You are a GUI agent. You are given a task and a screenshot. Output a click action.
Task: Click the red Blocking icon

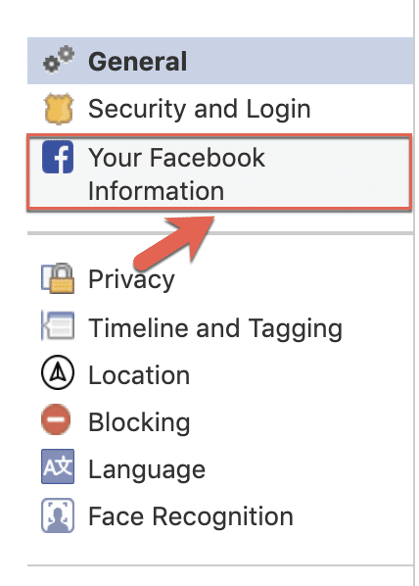(56, 419)
